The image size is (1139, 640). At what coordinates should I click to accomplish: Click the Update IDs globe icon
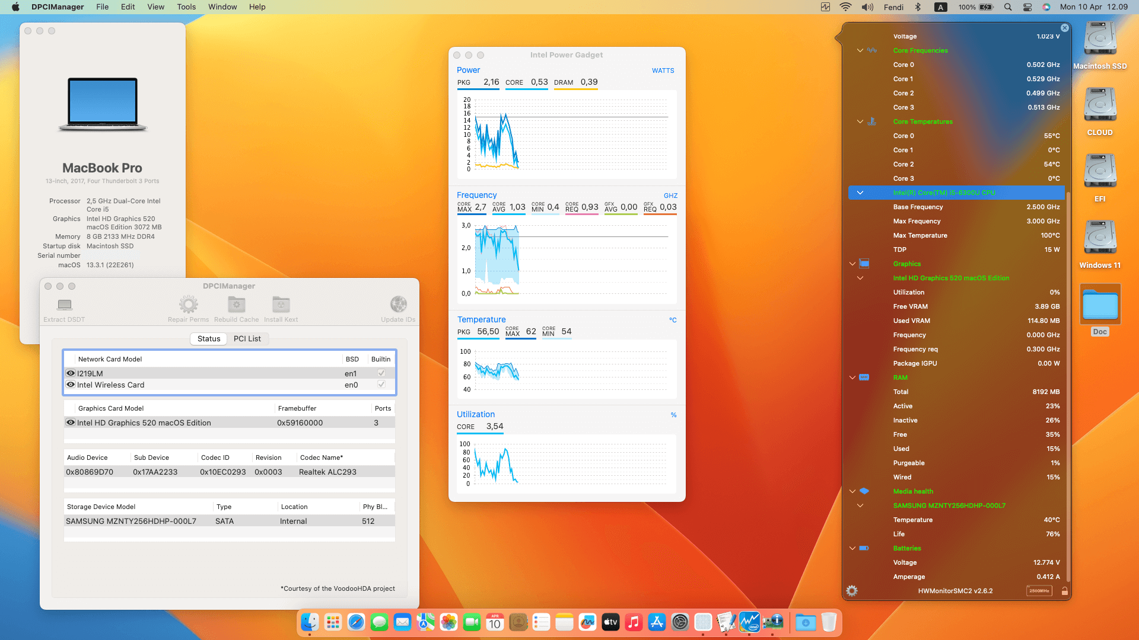pyautogui.click(x=398, y=305)
